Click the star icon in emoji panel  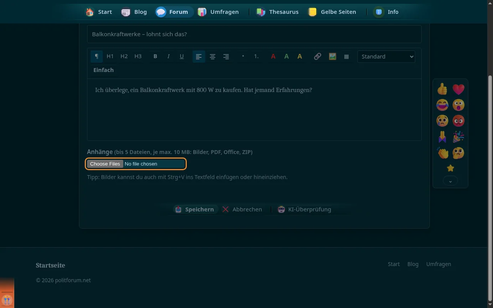[x=450, y=168]
